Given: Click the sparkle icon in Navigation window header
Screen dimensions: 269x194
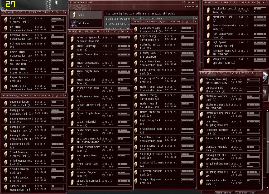Looking at the screenshot, I should [x=255, y=2].
